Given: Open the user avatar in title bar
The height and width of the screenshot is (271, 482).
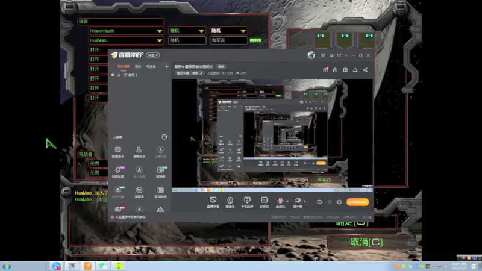Looking at the screenshot, I should pos(311,55).
